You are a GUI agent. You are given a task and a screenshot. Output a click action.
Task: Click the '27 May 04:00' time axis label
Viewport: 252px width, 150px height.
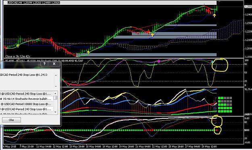point(193,147)
